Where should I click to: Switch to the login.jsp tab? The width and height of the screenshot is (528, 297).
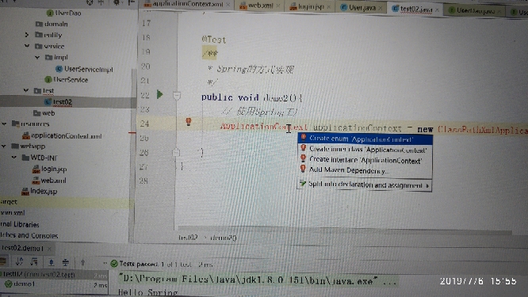(x=309, y=6)
